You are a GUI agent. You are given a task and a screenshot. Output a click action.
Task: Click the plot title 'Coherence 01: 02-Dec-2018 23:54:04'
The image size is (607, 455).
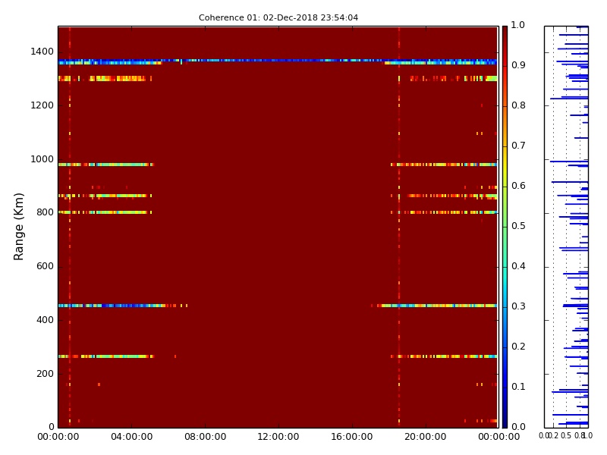coord(278,17)
